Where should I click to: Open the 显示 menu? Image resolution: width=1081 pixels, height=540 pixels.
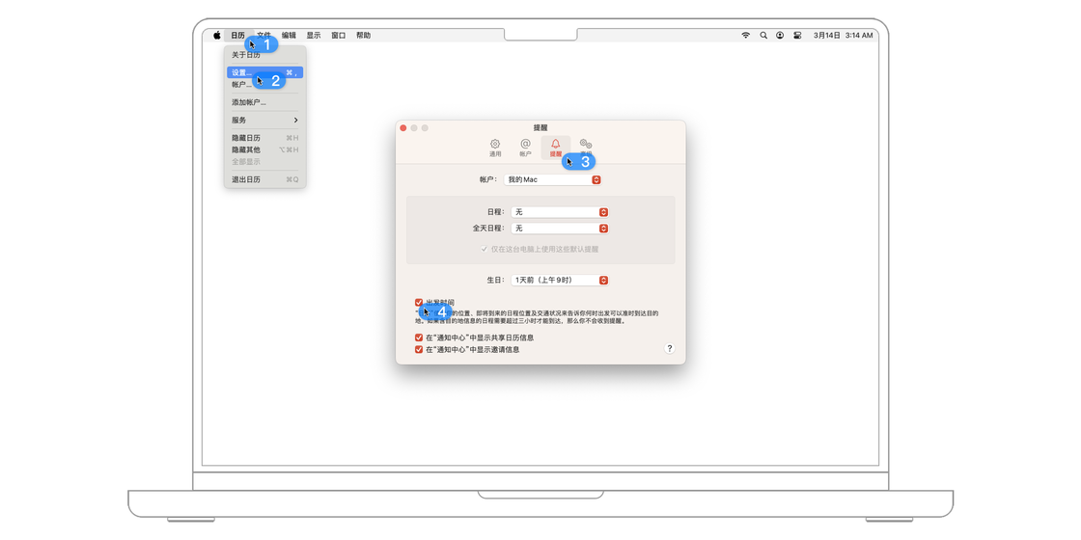(x=314, y=35)
